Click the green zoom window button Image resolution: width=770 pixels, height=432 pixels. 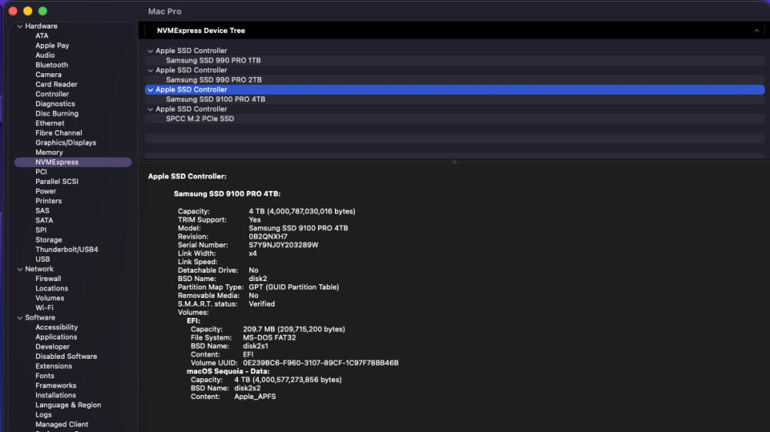coord(42,11)
